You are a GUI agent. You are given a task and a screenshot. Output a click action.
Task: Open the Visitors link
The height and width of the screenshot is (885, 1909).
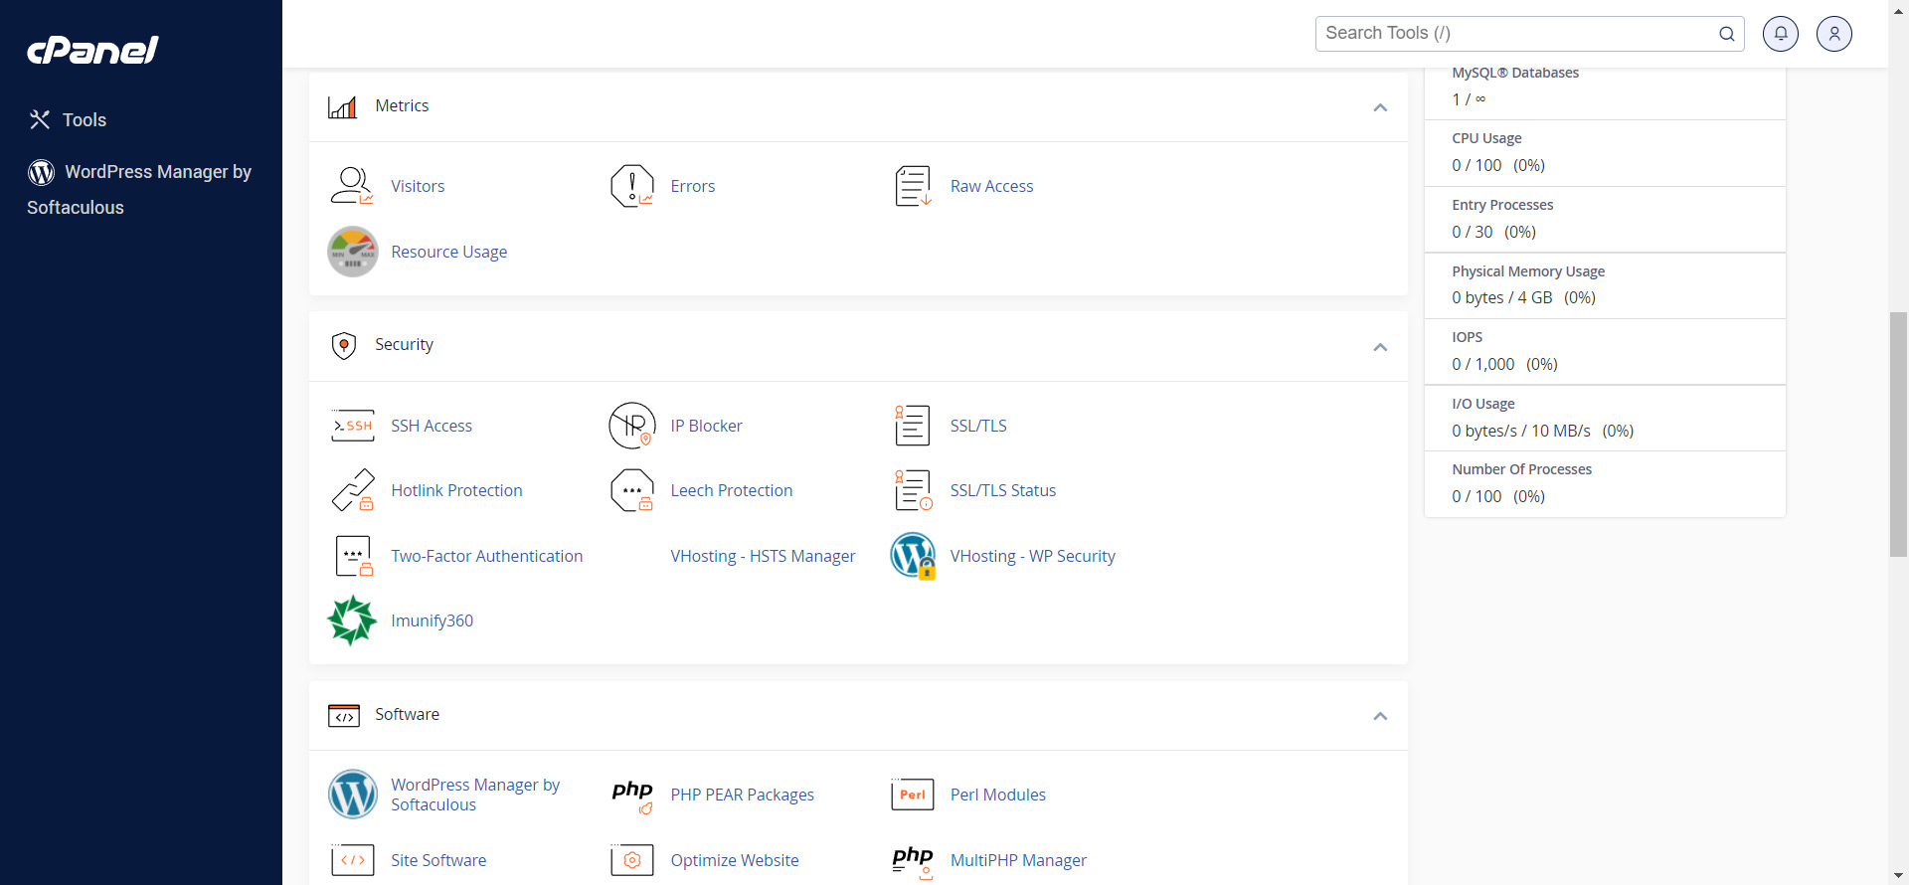418,186
